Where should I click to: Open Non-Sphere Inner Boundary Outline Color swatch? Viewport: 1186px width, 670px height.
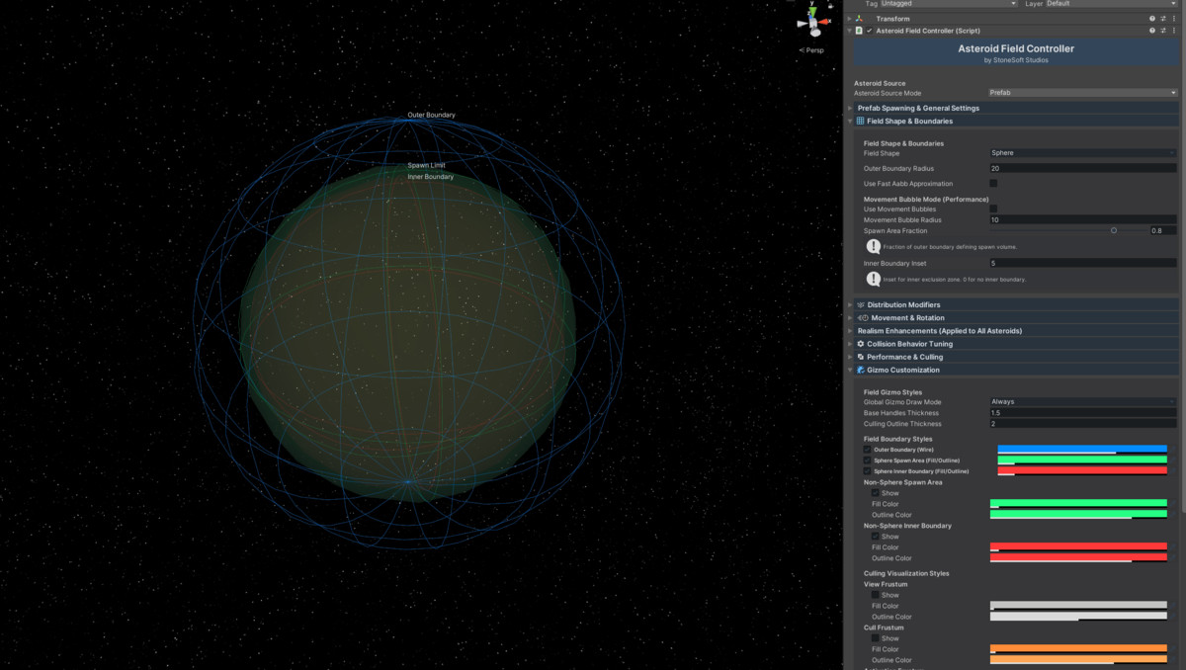1078,558
